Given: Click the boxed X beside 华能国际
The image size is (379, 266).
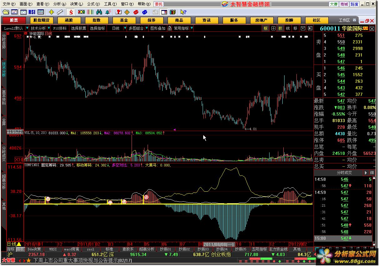Looking at the screenshot, I should coord(372,28).
